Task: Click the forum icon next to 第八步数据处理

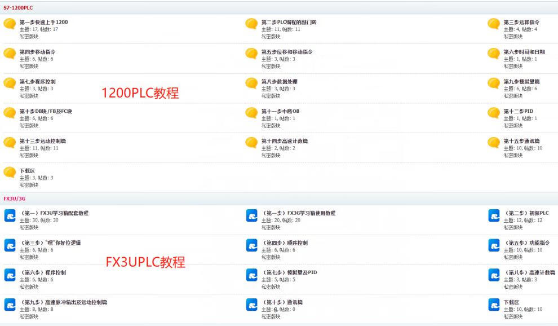Action: 251,83
